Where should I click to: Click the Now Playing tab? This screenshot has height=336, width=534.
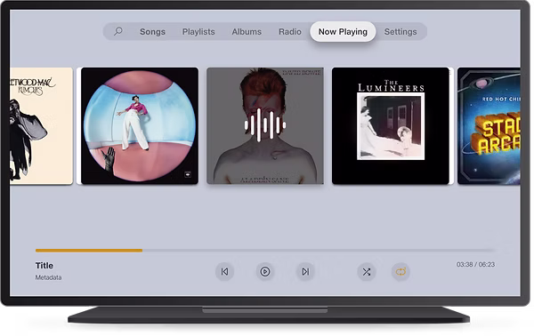(343, 32)
